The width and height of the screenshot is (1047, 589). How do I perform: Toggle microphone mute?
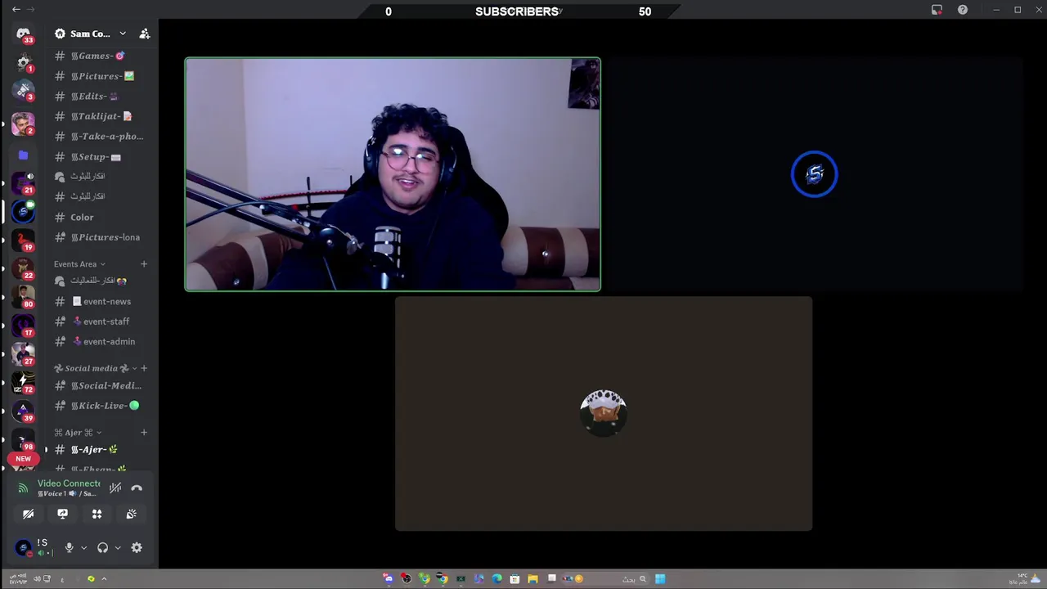point(69,548)
